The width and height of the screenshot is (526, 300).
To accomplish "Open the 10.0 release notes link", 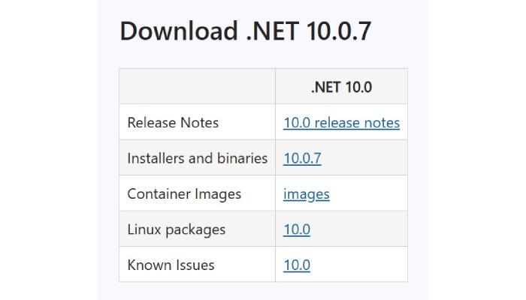I will tap(341, 122).
